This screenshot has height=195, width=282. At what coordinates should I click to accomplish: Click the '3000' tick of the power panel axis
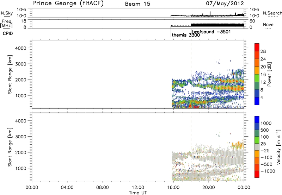click(x=20, y=64)
